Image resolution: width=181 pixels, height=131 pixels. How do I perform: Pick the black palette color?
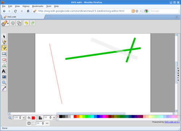coord(61,116)
